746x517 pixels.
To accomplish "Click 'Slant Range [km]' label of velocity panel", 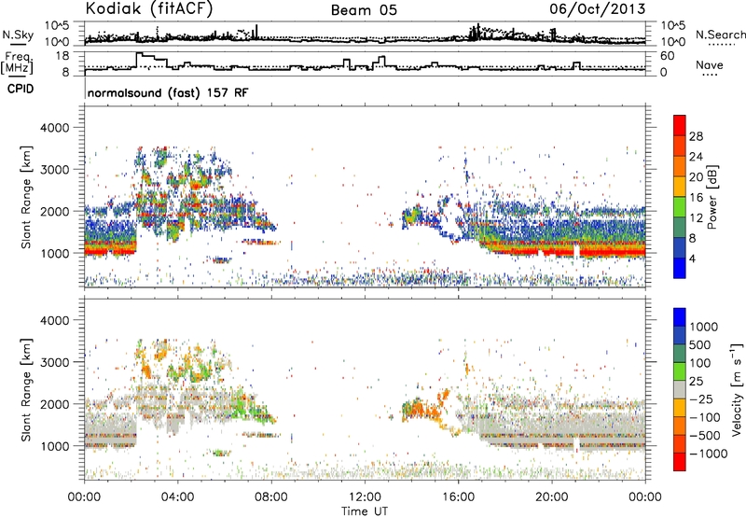I will coord(26,389).
